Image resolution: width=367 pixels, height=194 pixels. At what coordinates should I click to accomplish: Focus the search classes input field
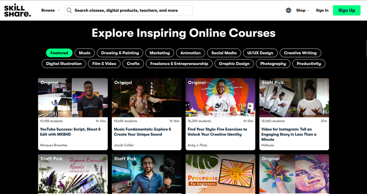[x=129, y=10]
